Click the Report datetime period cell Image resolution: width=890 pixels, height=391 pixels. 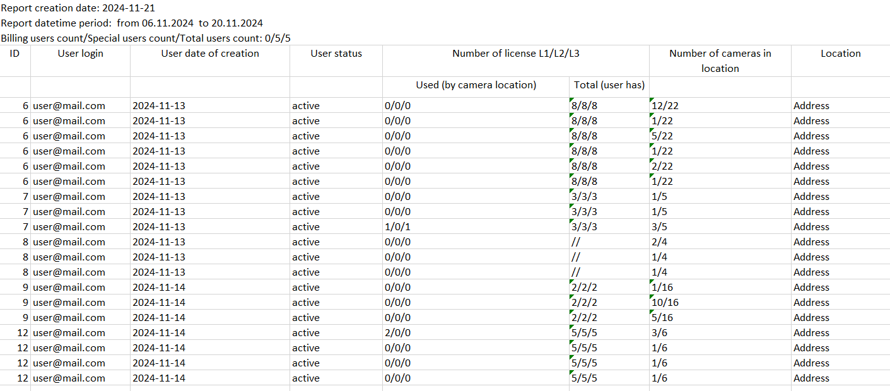click(x=132, y=23)
